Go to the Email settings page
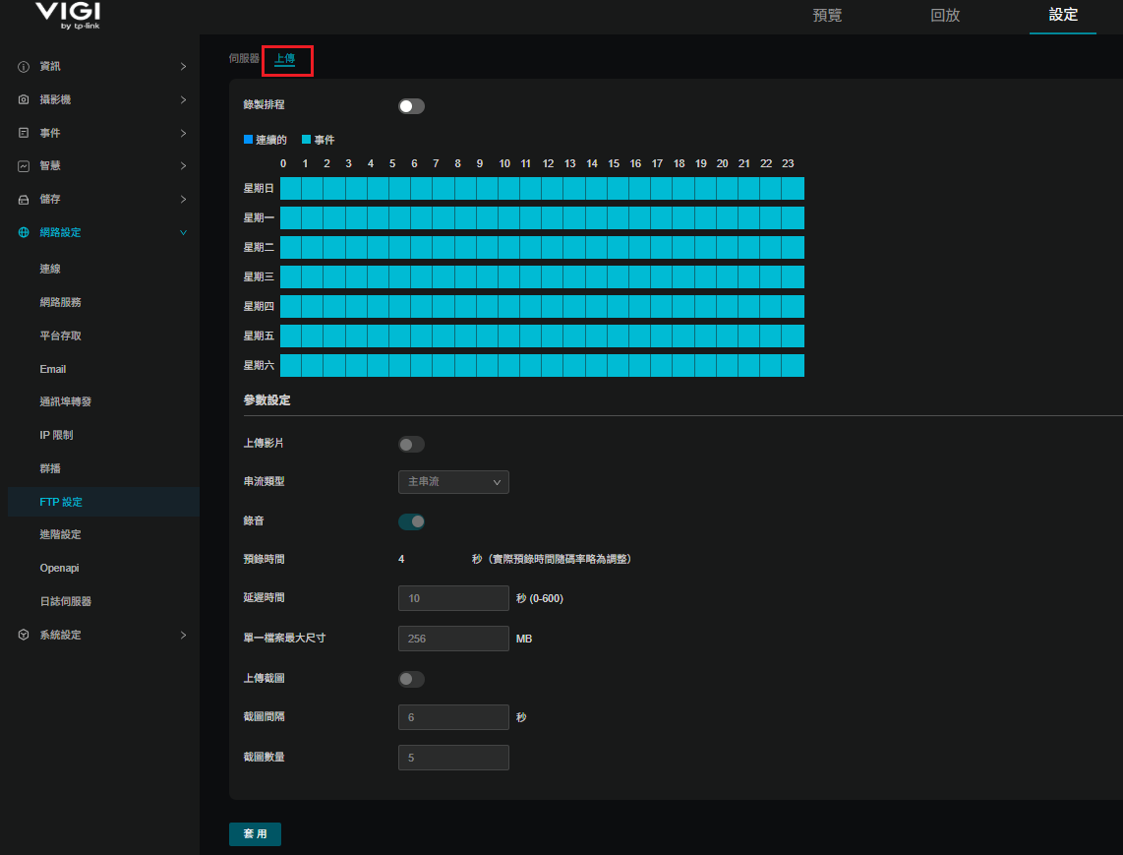Image resolution: width=1123 pixels, height=855 pixels. tap(53, 369)
